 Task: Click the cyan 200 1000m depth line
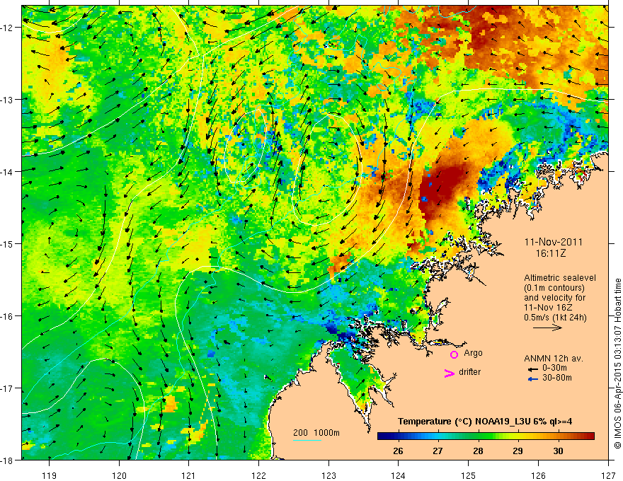[307, 440]
